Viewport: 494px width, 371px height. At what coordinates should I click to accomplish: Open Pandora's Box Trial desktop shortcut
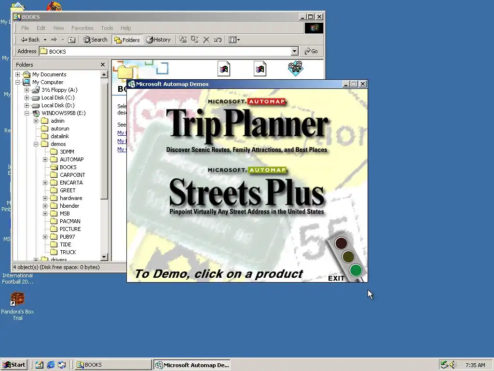point(17,306)
